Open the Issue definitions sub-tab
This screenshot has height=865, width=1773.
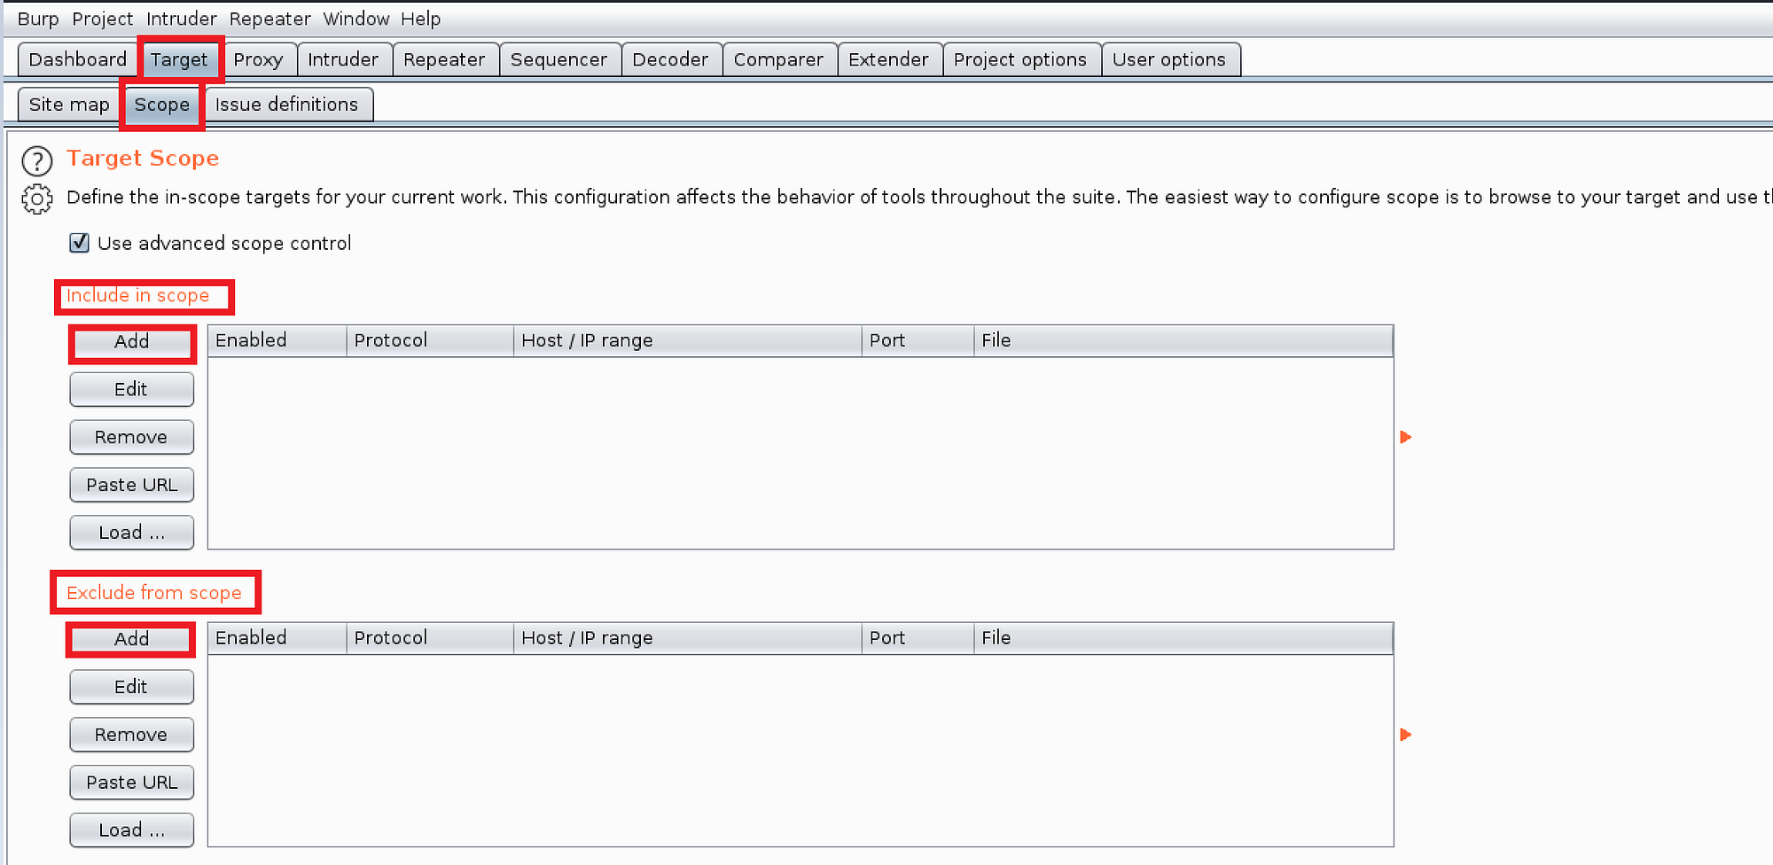[x=287, y=104]
